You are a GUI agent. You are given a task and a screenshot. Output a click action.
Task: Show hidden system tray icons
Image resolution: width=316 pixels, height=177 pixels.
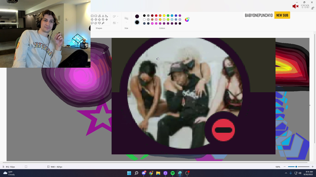coord(286,173)
